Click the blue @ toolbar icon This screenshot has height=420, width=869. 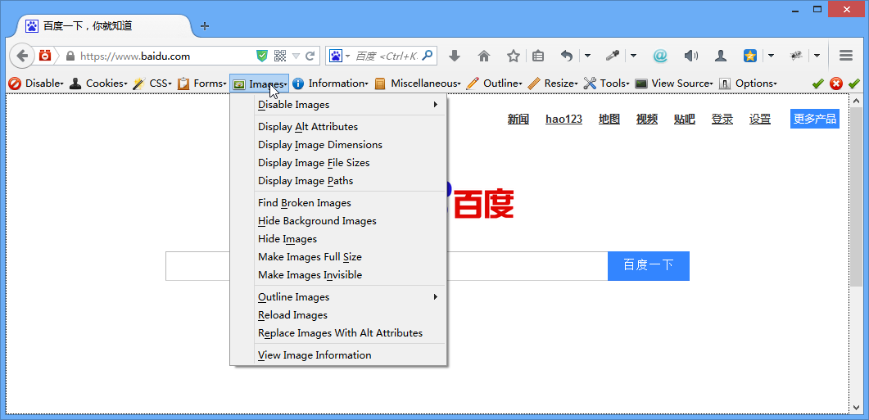click(659, 56)
